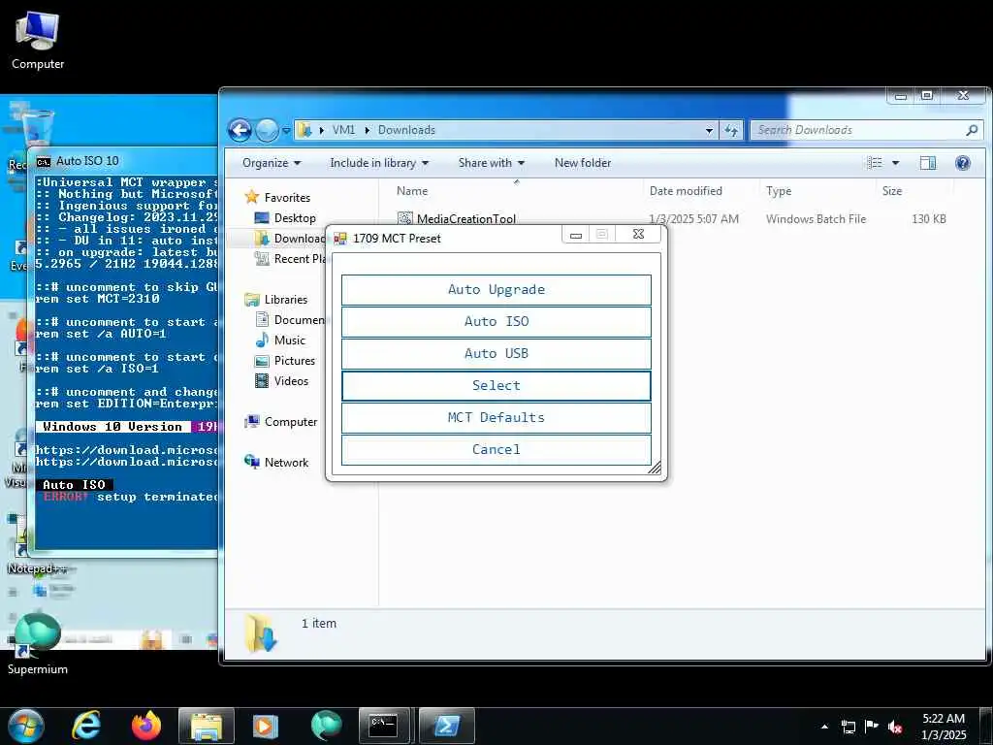Expand the address bar history dropdown

709,131
